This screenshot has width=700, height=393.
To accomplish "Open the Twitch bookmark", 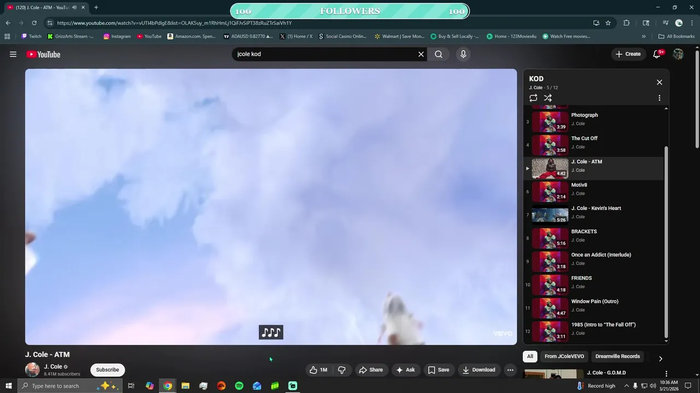I will pos(31,37).
